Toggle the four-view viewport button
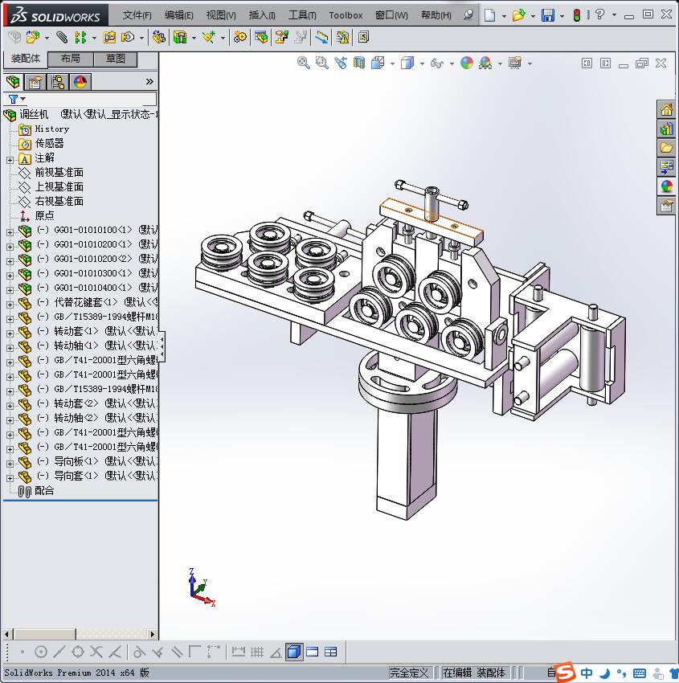679x683 pixels. pyautogui.click(x=330, y=652)
